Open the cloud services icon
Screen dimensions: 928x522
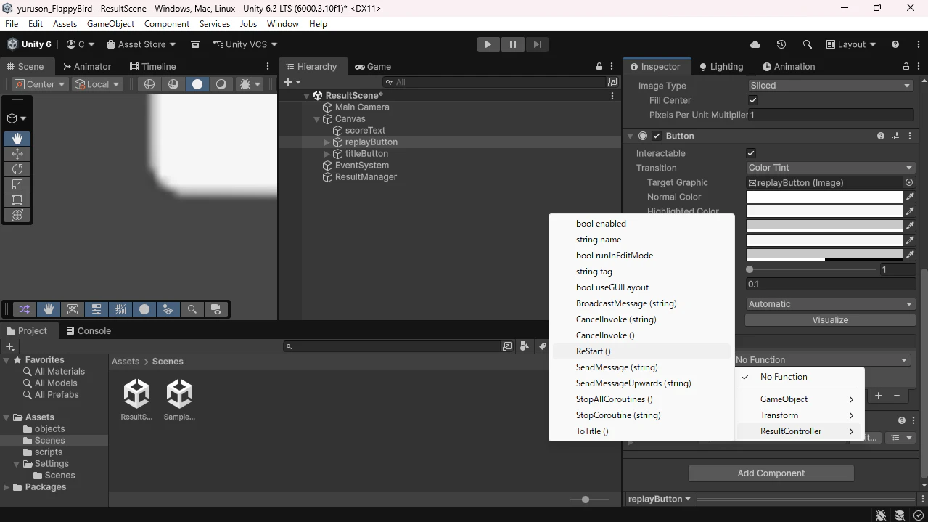coord(755,44)
